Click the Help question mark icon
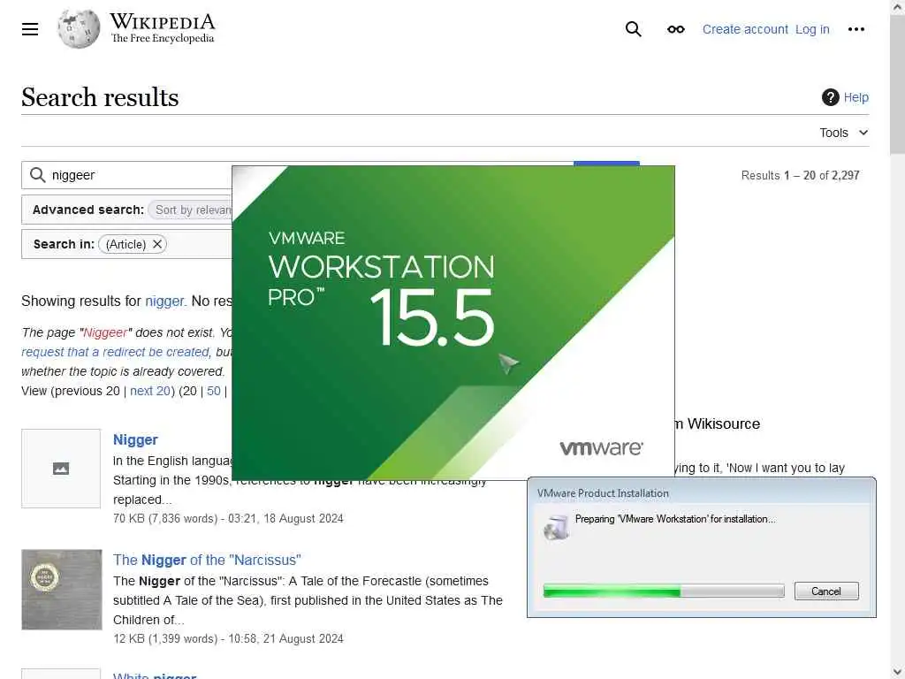905x679 pixels. click(830, 97)
